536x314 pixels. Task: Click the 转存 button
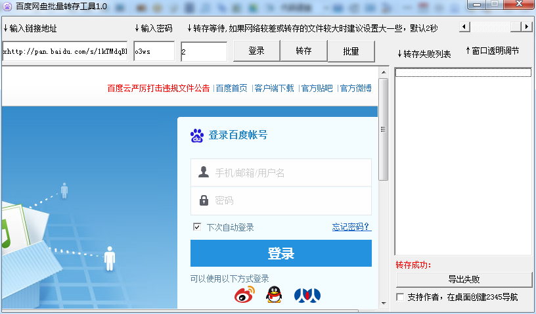coord(303,51)
